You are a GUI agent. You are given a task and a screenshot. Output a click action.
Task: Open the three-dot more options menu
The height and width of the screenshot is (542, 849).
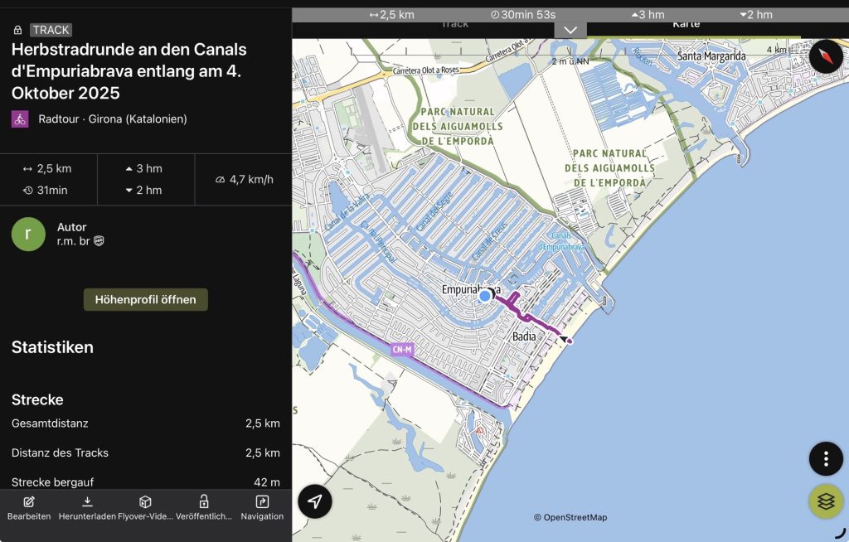(826, 458)
